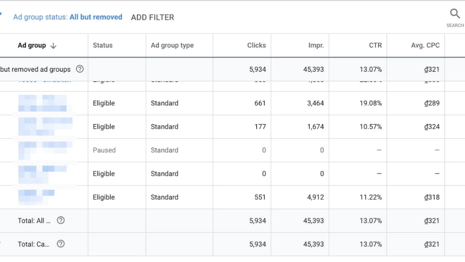Open the ad group with 661 clicks
Screen dimensions: 465x262
[43, 103]
